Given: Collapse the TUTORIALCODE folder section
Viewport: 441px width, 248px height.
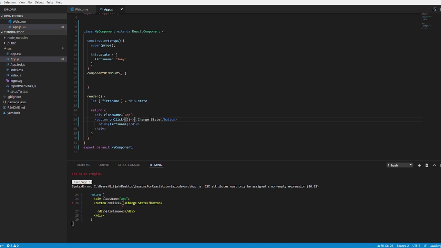Looking at the screenshot, I should [x=13, y=32].
